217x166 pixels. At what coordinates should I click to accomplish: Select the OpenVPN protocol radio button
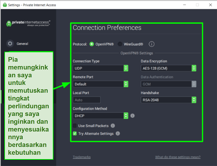point(91,44)
